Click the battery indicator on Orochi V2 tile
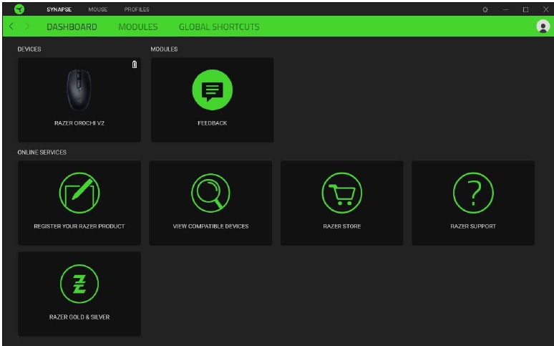This screenshot has height=346, width=554. click(134, 64)
